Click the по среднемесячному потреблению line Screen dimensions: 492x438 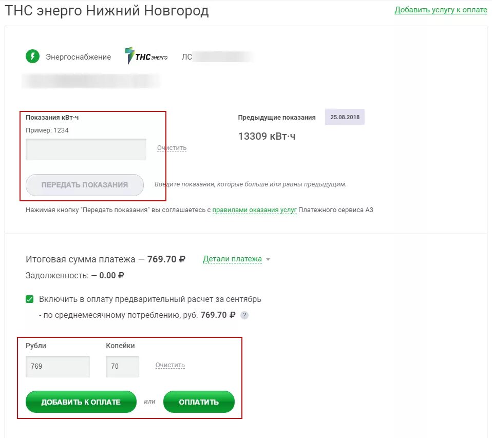[137, 315]
